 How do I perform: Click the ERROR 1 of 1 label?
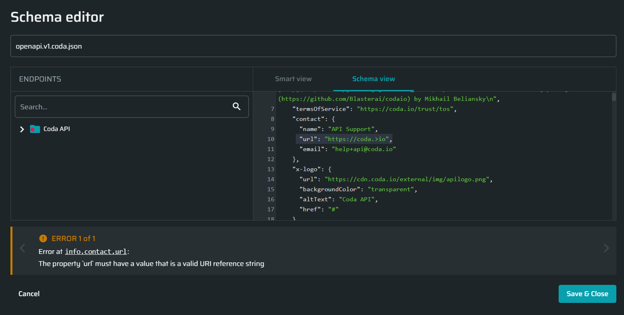pyautogui.click(x=73, y=239)
